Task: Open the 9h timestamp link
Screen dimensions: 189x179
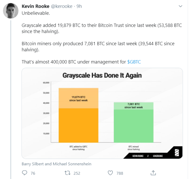Action: (79, 6)
